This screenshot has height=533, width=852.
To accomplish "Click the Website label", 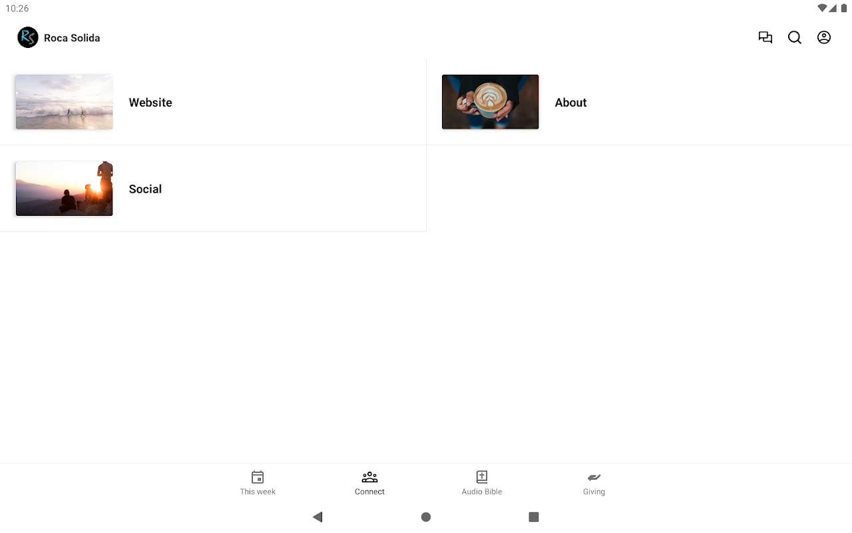I will click(150, 103).
